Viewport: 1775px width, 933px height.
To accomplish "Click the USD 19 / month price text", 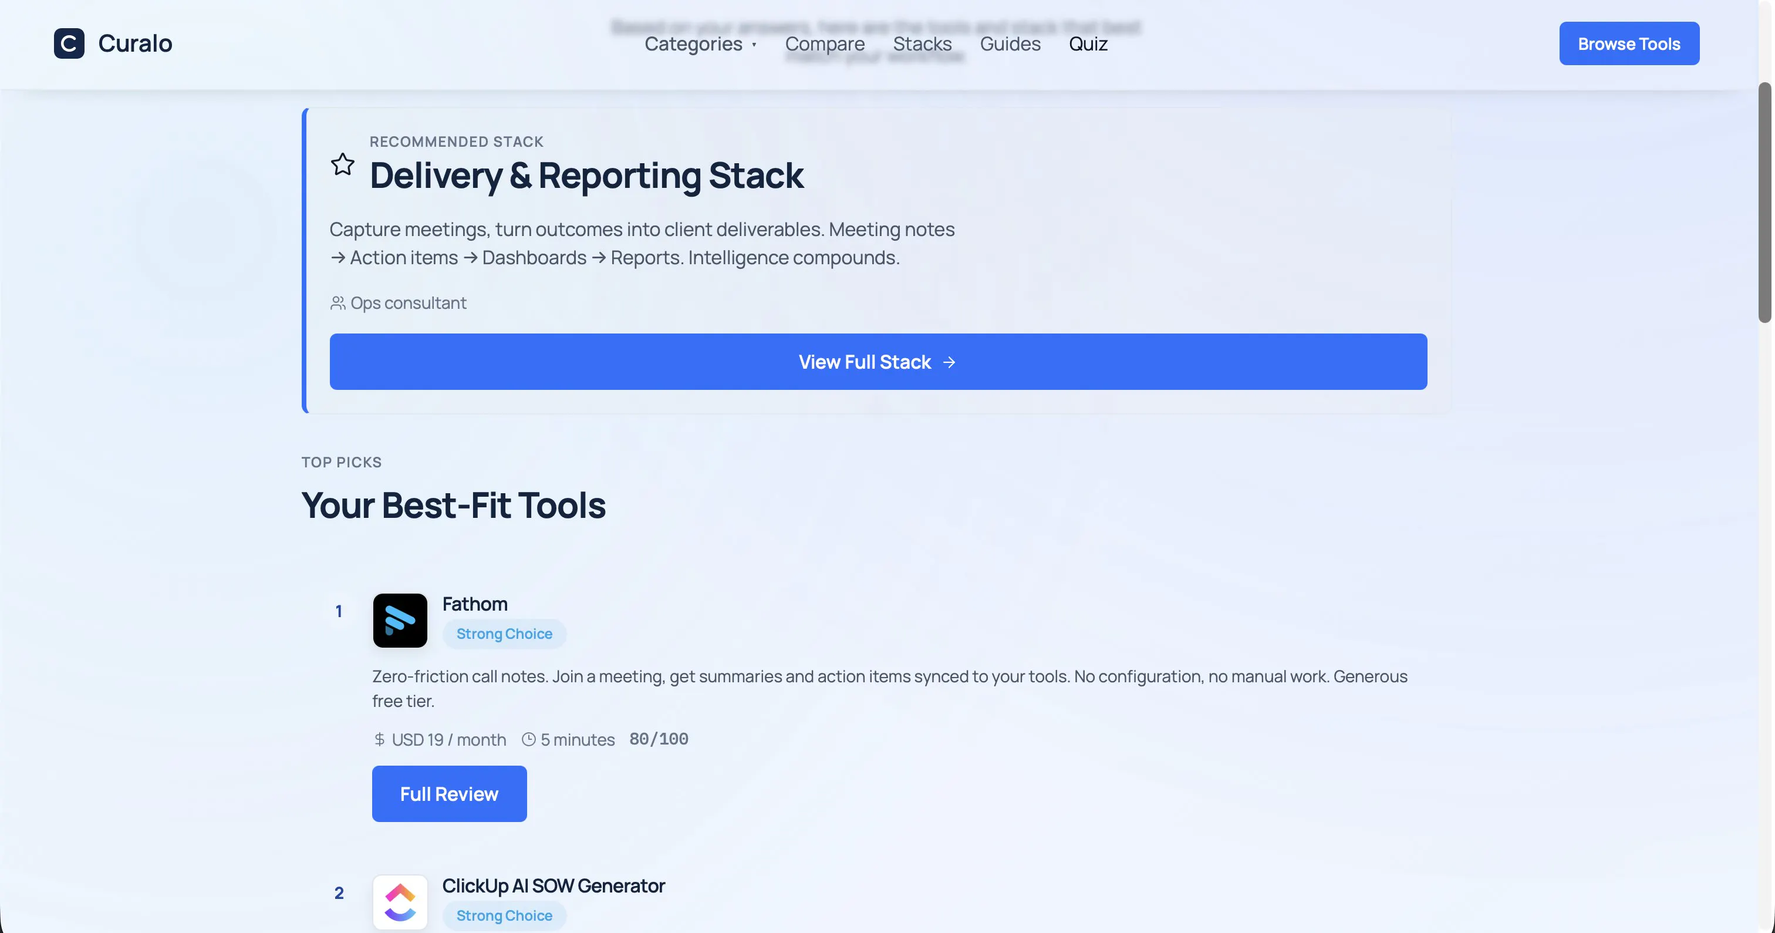I will click(x=448, y=739).
